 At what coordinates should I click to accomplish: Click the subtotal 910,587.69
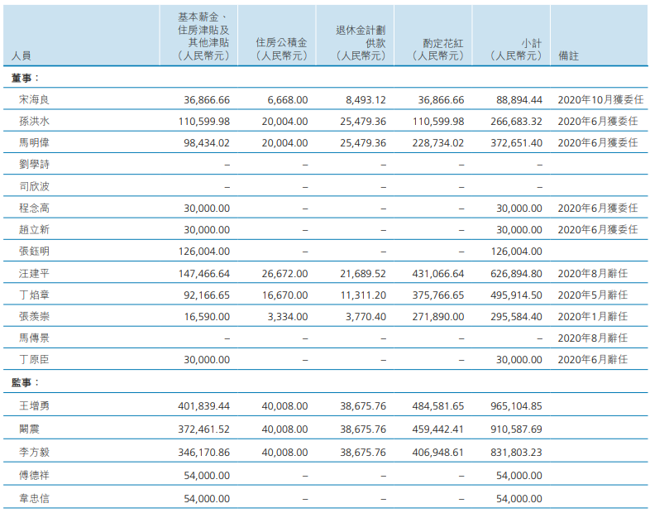(x=517, y=429)
